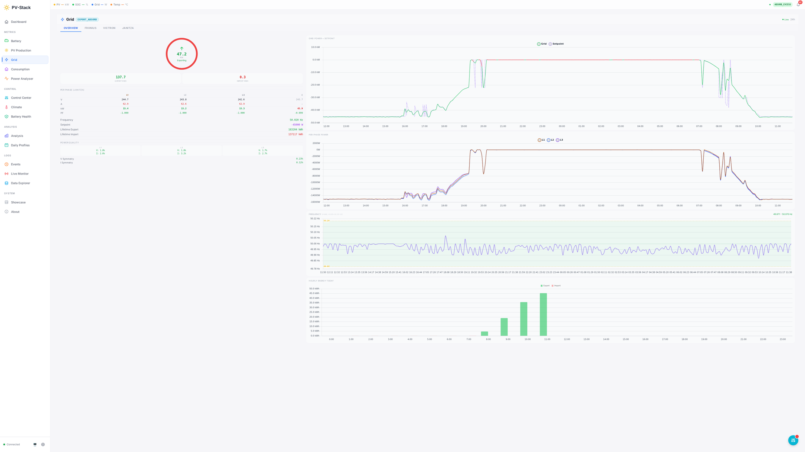Viewport: 805px width, 452px height.
Task: Click the 47.2 kW exporting gauge
Action: [181, 54]
